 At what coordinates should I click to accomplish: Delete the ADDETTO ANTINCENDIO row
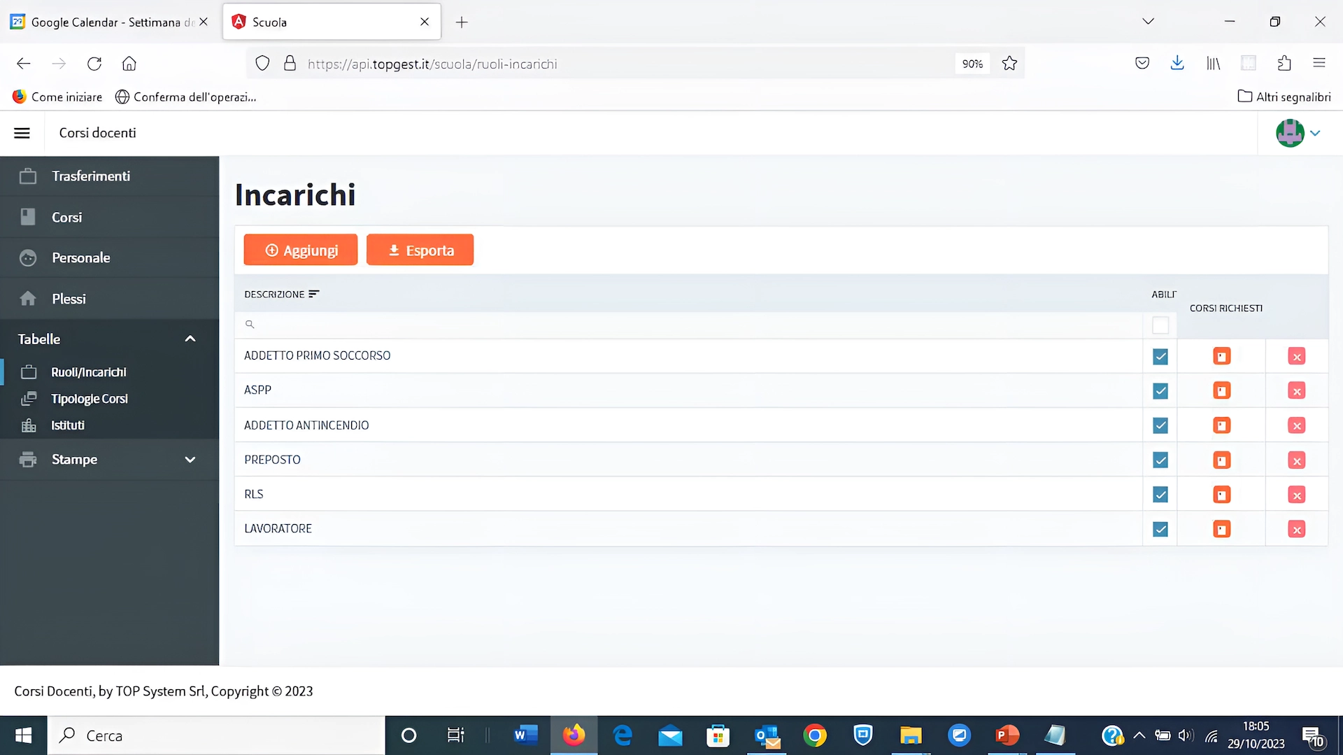point(1296,425)
